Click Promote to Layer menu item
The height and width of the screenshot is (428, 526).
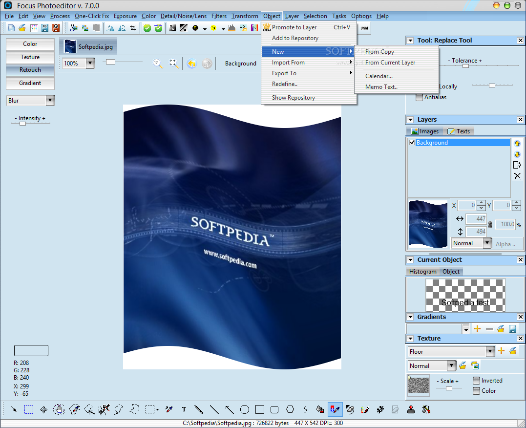(309, 27)
